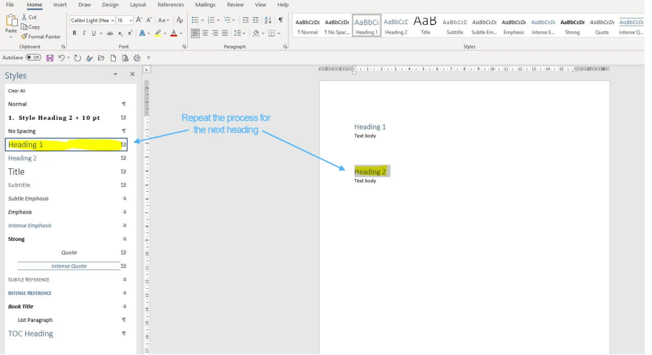652x355 pixels.
Task: Open the font name combo box
Action: point(92,20)
